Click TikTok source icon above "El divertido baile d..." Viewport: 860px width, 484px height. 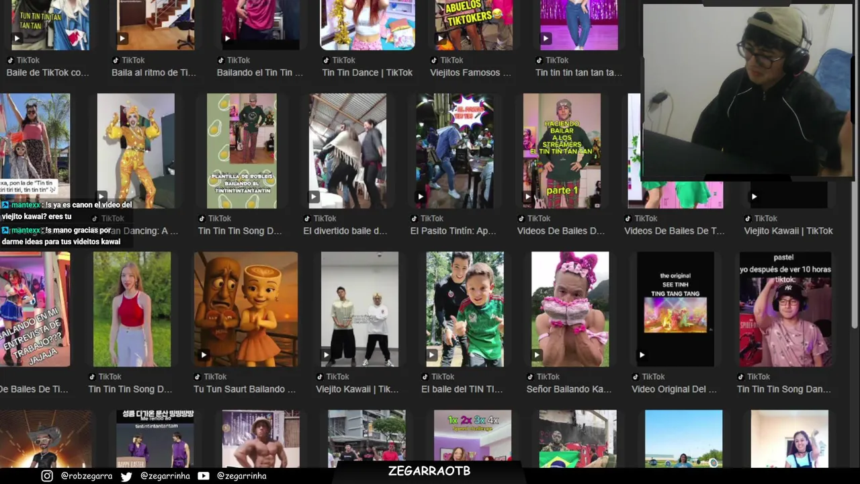(307, 218)
